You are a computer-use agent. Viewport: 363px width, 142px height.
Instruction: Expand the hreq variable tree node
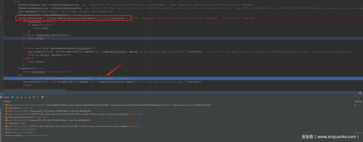(x=3, y=111)
